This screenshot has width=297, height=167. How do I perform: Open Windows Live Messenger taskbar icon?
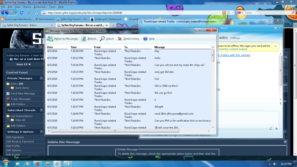click(x=57, y=164)
